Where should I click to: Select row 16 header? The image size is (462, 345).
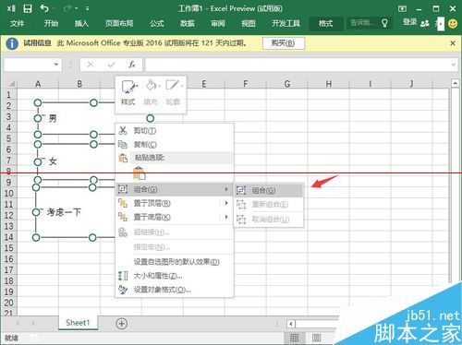[x=8, y=259]
